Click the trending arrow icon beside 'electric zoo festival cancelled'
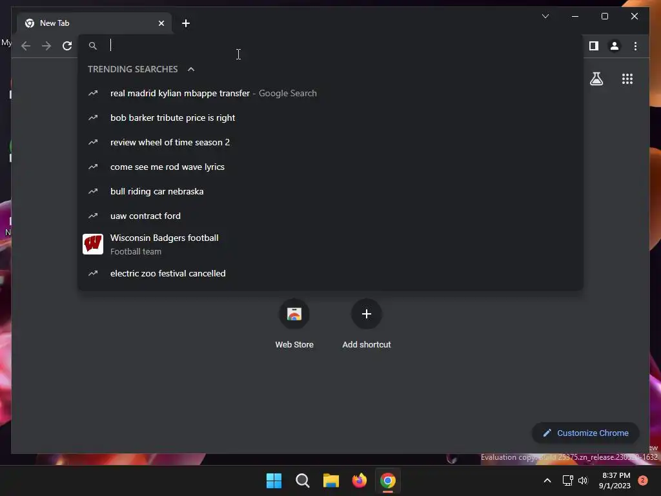Screen dimensions: 661x496 (93, 273)
